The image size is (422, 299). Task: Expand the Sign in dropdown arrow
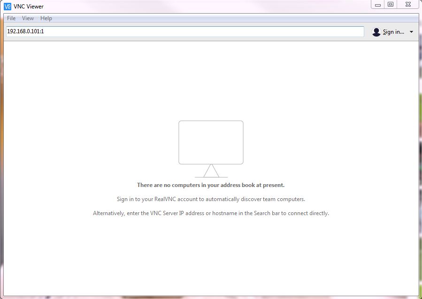[x=412, y=32]
